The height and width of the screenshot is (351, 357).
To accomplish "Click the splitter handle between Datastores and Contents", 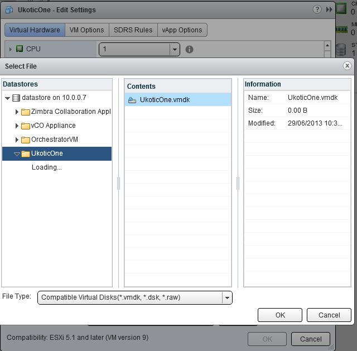I will click(118, 183).
